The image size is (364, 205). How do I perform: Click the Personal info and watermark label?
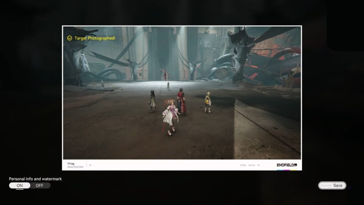pos(35,179)
